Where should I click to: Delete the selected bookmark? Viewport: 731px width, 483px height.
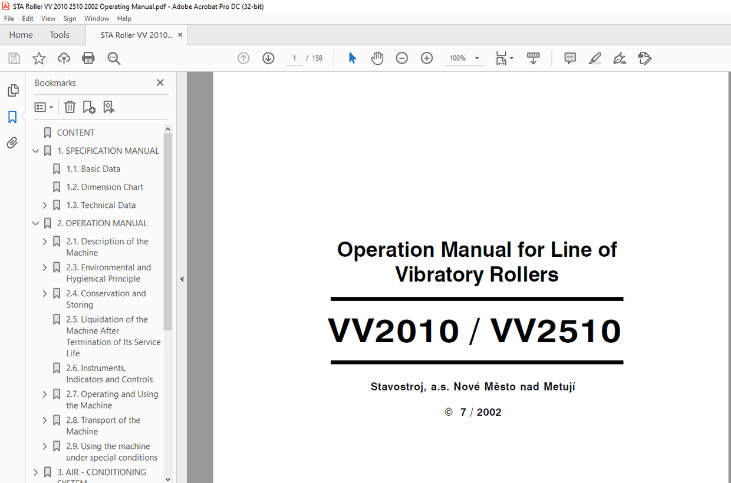pos(70,107)
